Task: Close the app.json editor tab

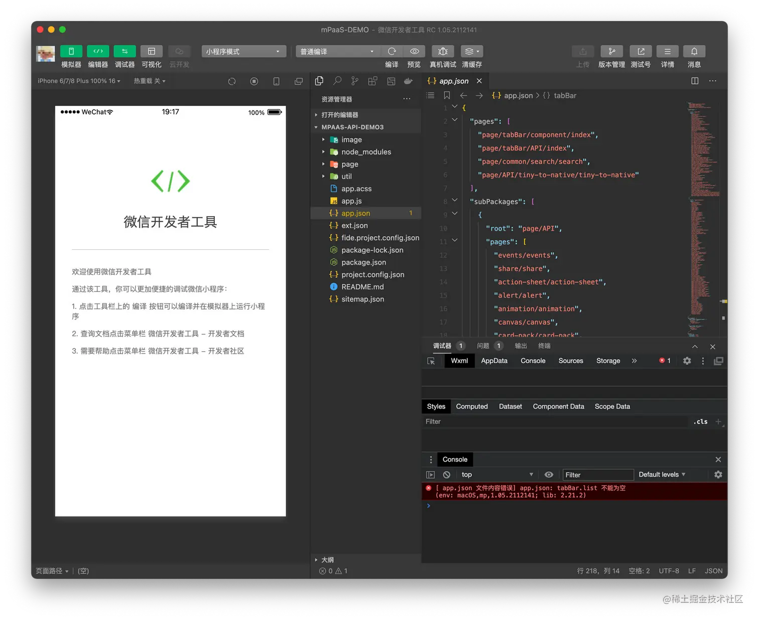Action: tap(479, 81)
